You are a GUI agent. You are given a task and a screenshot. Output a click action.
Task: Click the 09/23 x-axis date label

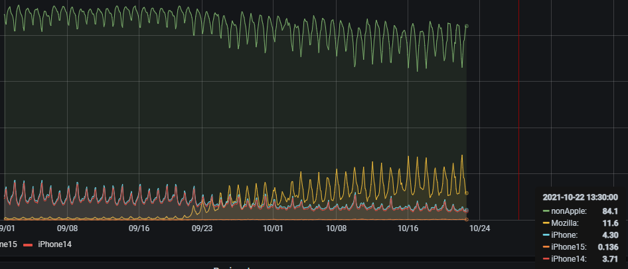[x=202, y=228]
